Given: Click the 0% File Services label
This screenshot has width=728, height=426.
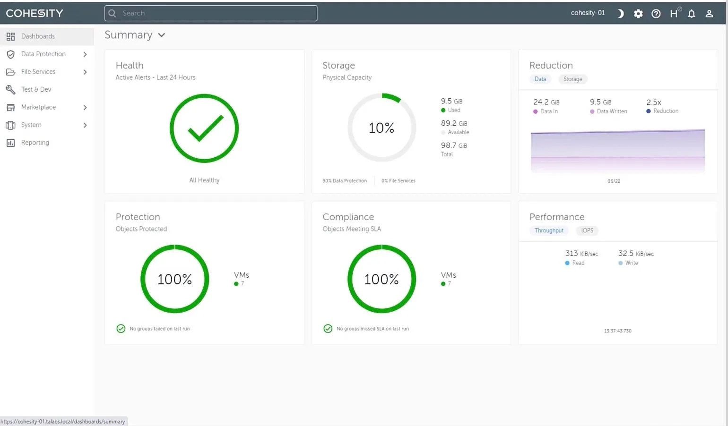Looking at the screenshot, I should pos(399,181).
